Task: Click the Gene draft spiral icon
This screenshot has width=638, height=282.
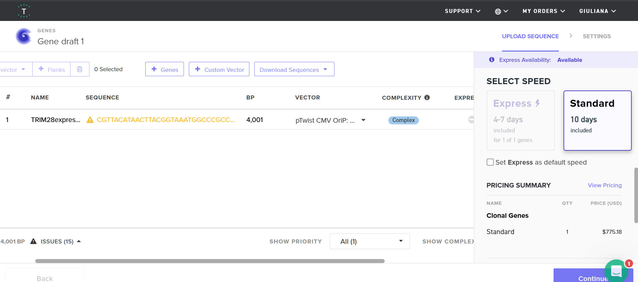Action: pyautogui.click(x=24, y=36)
